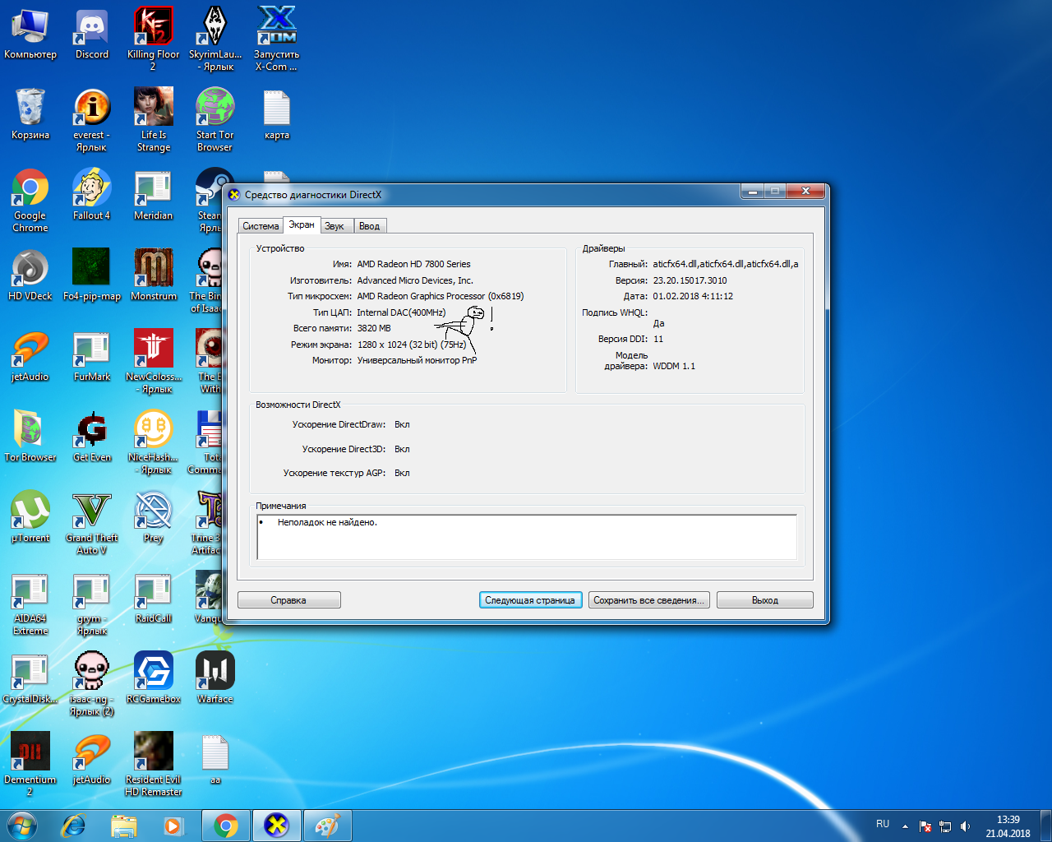Screen dimensions: 1052x842
Task: Click Следующая страница button
Action: click(x=530, y=600)
